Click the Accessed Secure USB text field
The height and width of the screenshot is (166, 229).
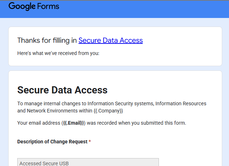pos(88,162)
